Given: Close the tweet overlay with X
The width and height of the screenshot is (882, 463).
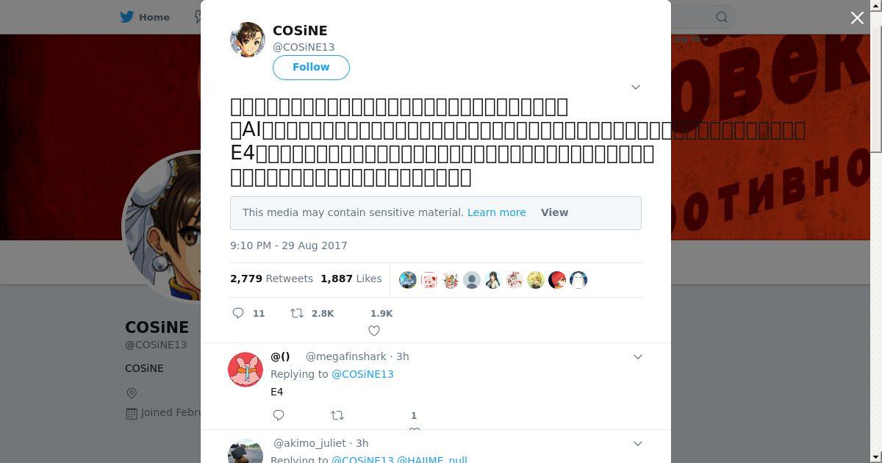Looking at the screenshot, I should coord(857,18).
